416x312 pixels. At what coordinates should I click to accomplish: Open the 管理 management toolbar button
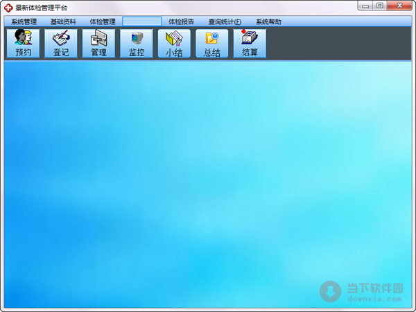98,43
